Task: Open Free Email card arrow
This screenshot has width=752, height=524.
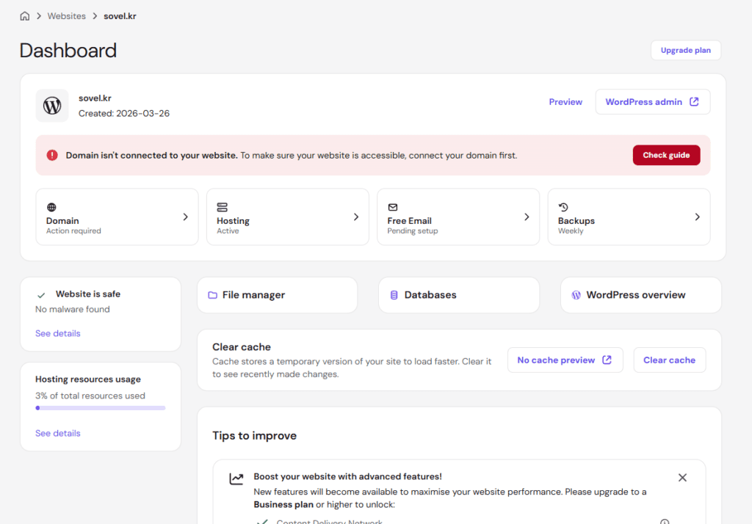Action: click(x=527, y=217)
